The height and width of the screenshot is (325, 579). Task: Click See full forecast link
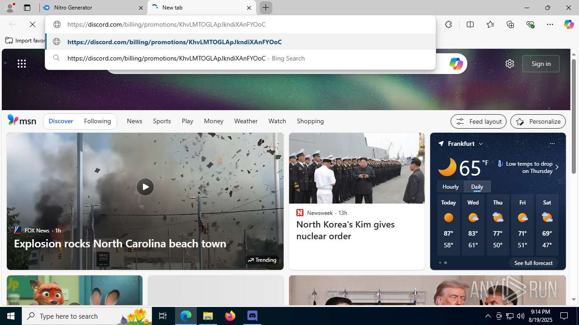(533, 263)
